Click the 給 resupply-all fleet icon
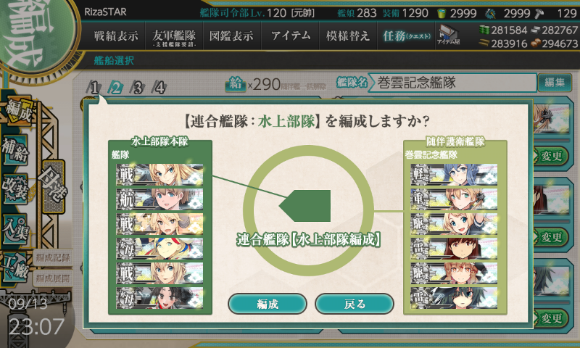Viewport: 580px width, 348px height. 236,84
